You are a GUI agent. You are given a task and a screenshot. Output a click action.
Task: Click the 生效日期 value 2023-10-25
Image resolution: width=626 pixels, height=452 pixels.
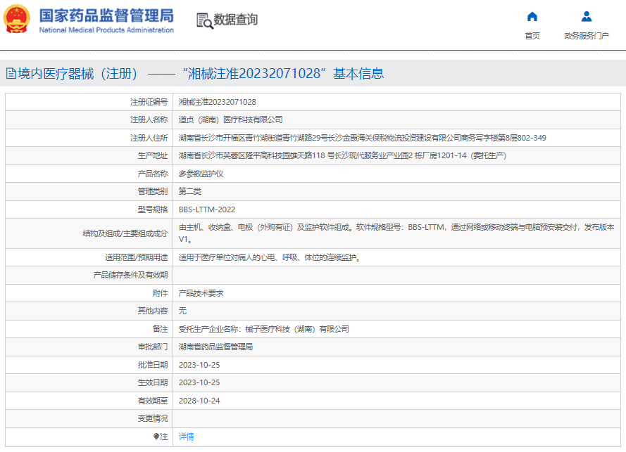[199, 382]
